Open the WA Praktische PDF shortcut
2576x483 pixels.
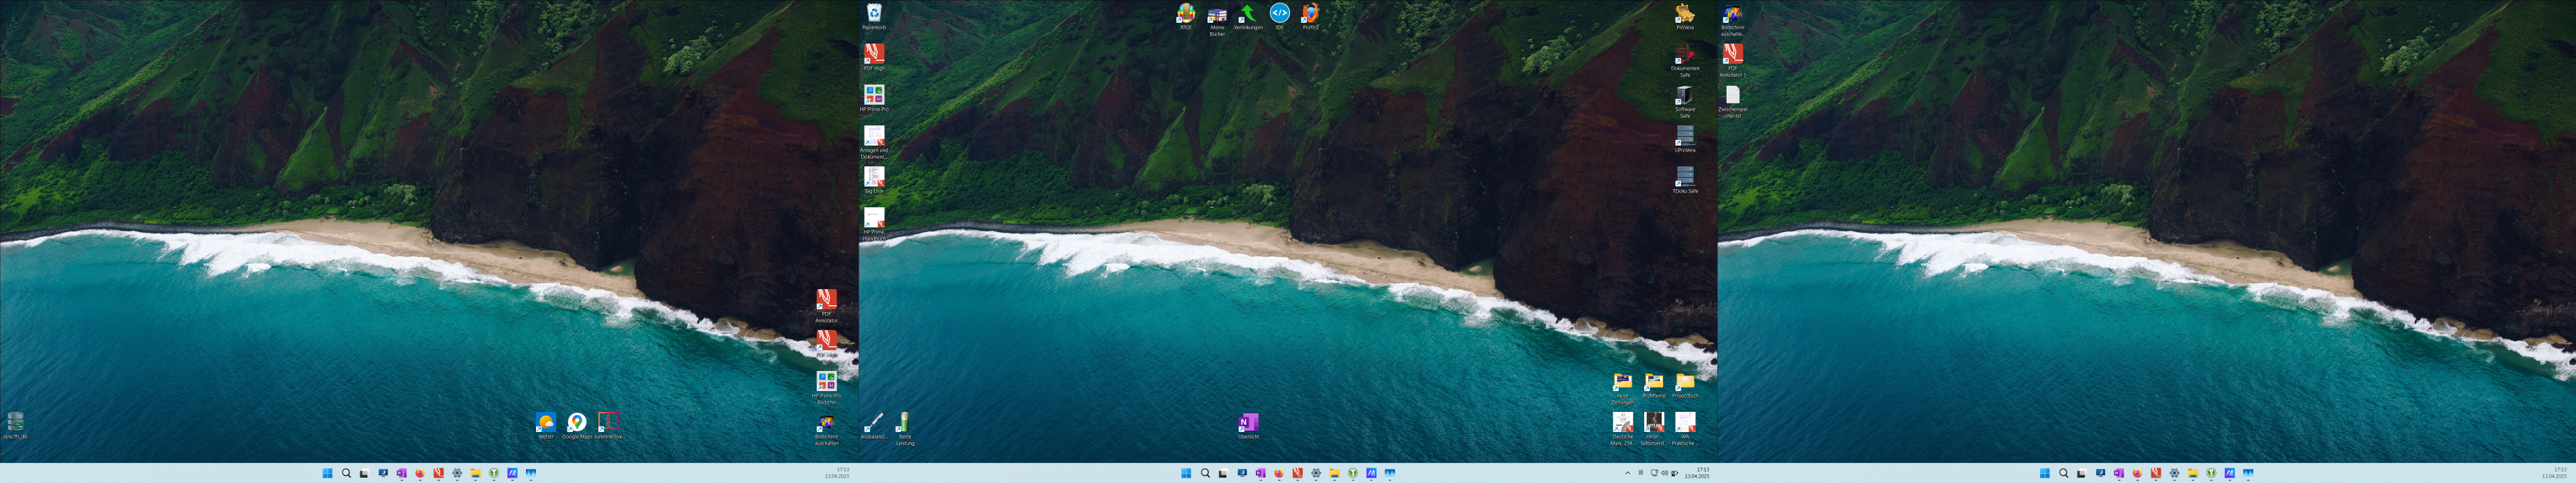pyautogui.click(x=1685, y=428)
